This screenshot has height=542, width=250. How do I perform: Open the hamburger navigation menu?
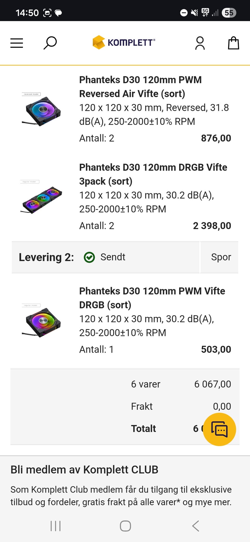(17, 43)
